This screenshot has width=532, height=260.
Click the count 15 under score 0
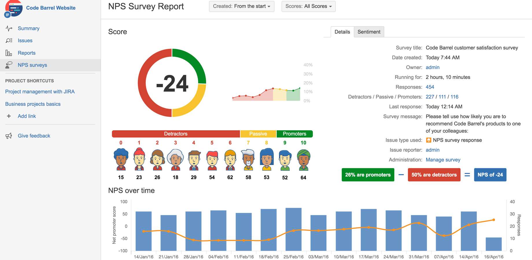121,177
